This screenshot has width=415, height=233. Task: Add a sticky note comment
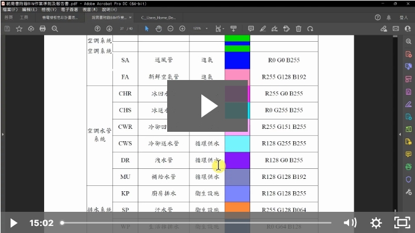[251, 29]
